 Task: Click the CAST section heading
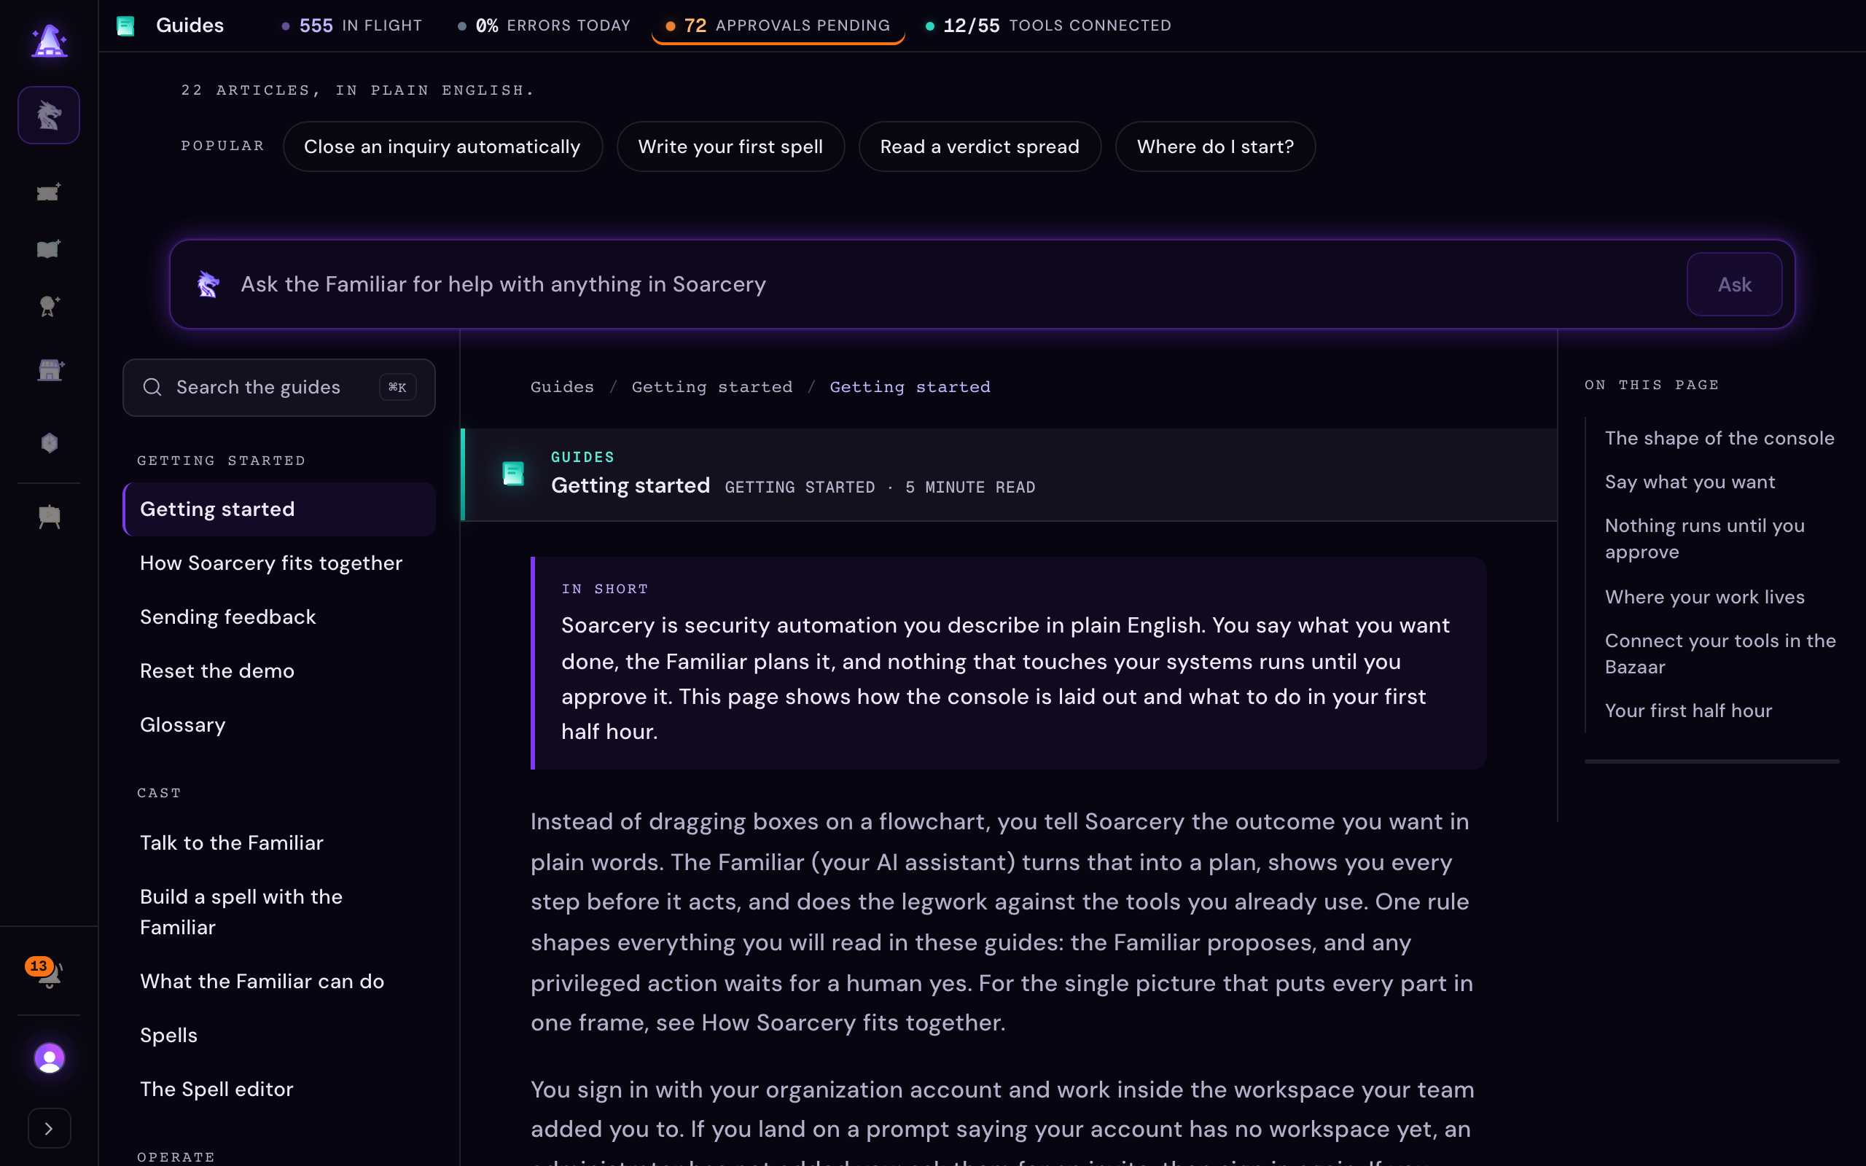pyautogui.click(x=159, y=793)
